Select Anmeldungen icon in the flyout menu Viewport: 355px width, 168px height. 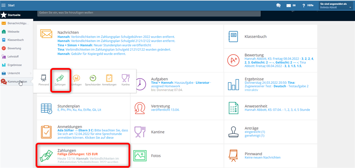(109, 80)
